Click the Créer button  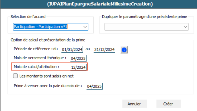169,104
